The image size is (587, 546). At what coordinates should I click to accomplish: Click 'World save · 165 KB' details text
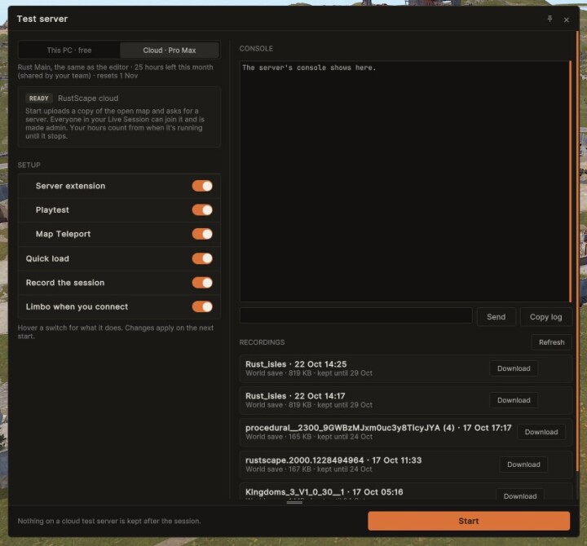[309, 437]
